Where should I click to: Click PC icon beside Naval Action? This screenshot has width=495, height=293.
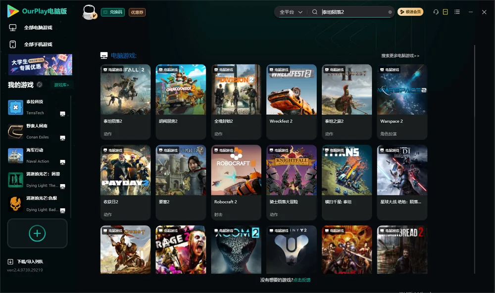tap(62, 162)
